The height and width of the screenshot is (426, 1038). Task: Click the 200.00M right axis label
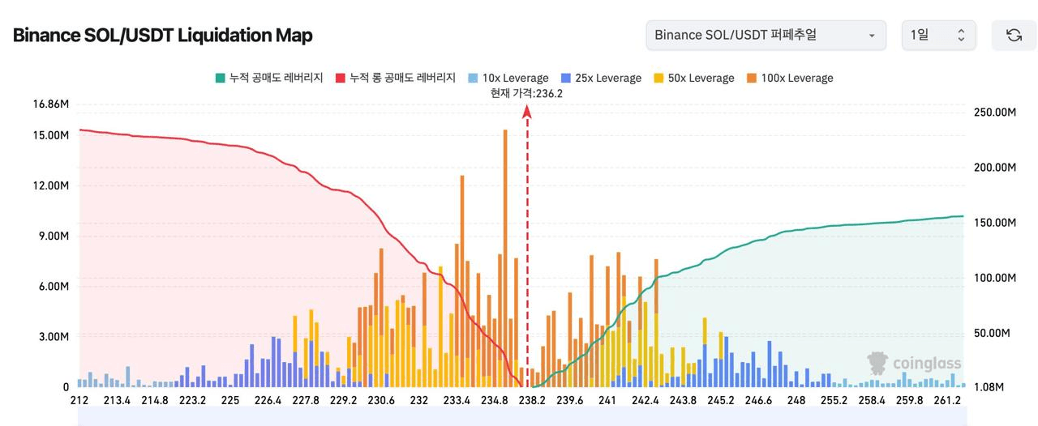pyautogui.click(x=994, y=167)
